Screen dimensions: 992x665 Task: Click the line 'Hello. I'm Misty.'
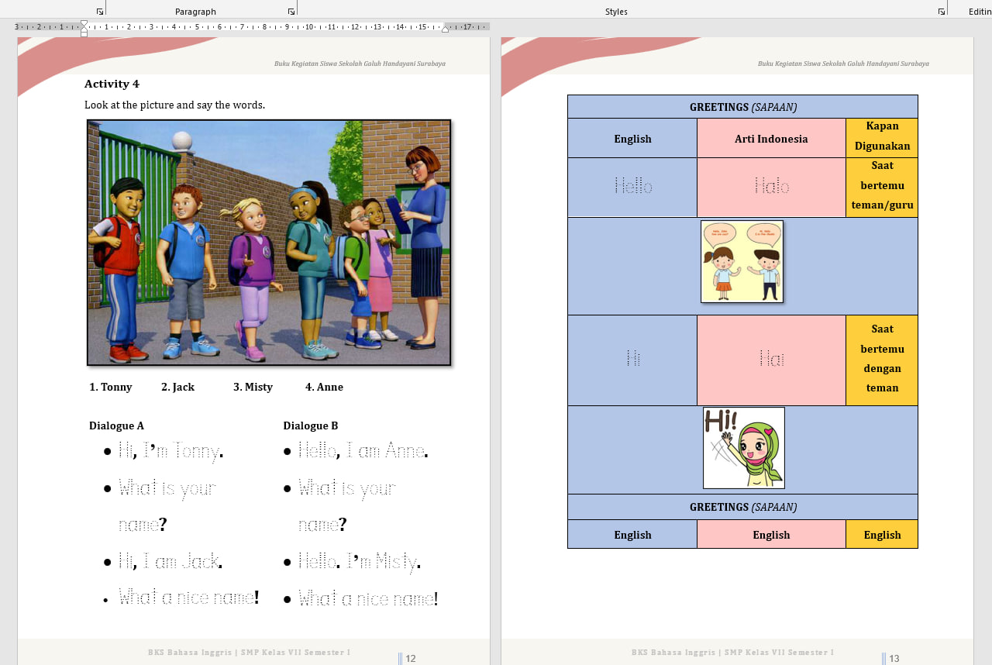360,561
